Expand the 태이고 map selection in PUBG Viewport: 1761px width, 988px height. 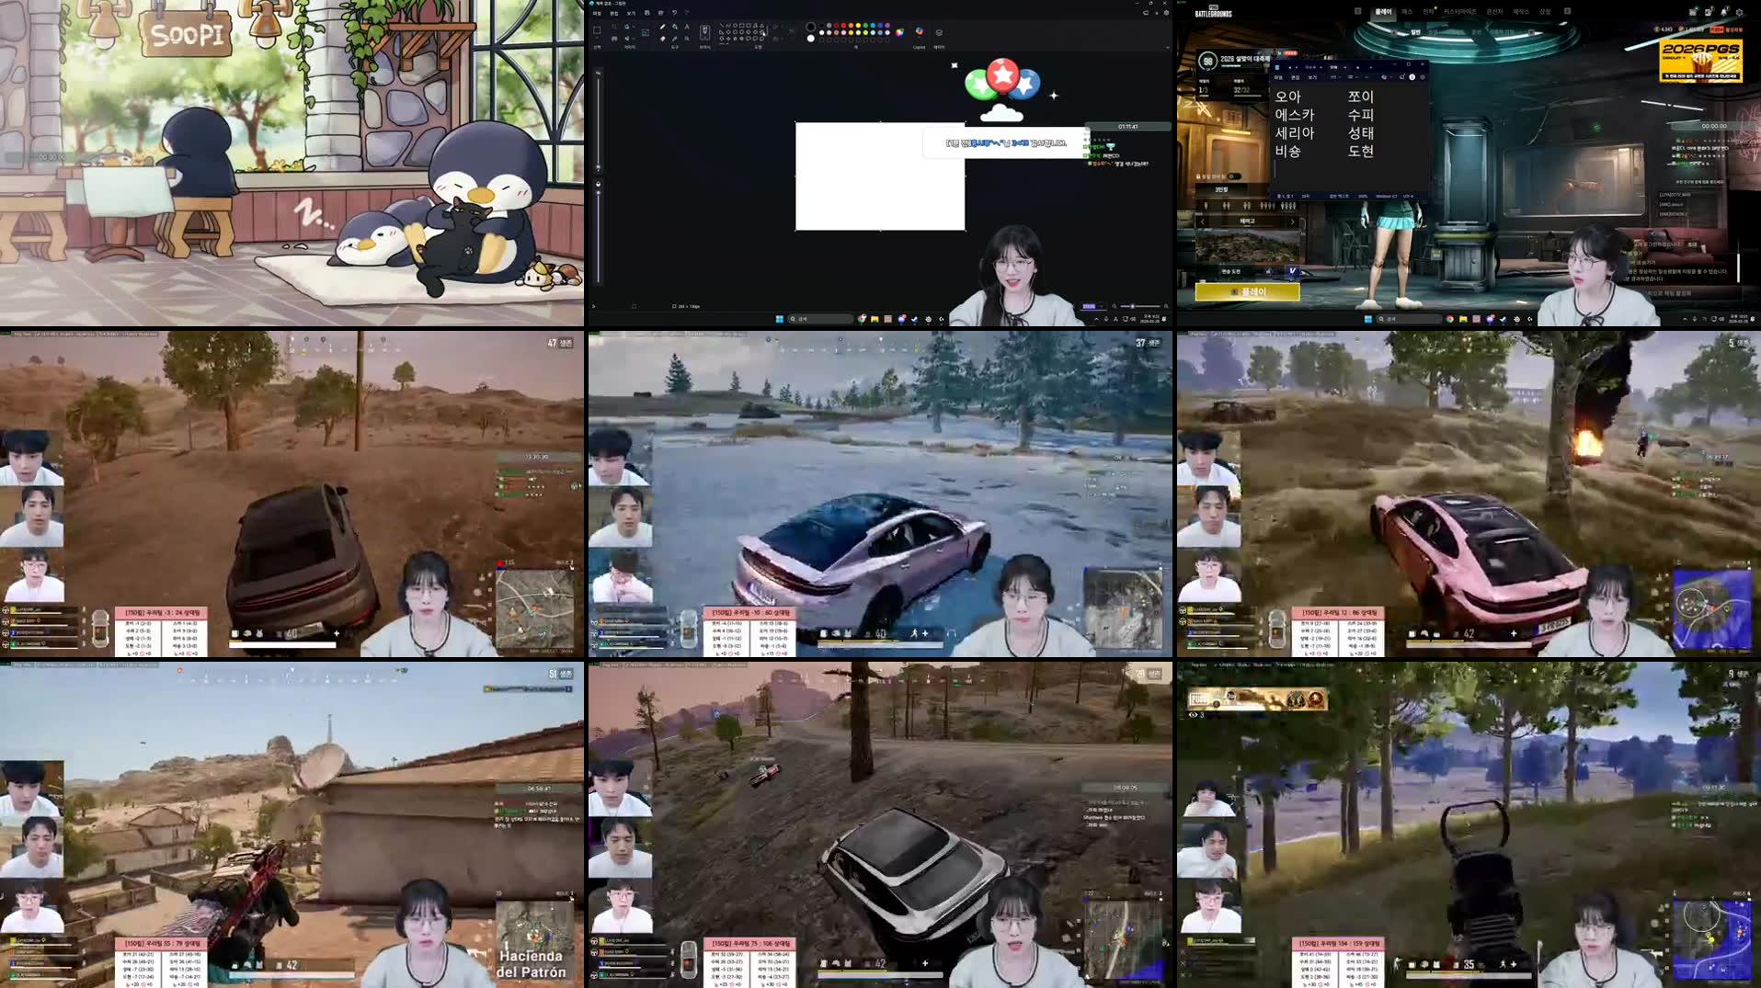coord(1292,222)
